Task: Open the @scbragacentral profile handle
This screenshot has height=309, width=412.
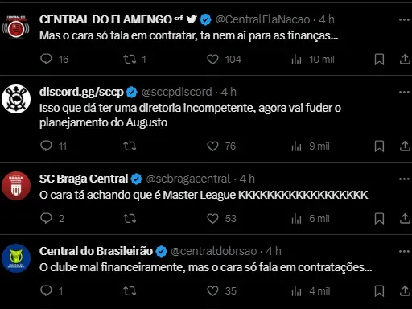Action: click(188, 179)
